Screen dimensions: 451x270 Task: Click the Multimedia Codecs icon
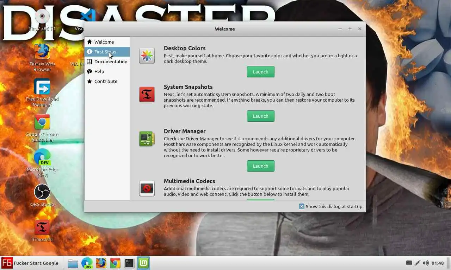tap(147, 188)
